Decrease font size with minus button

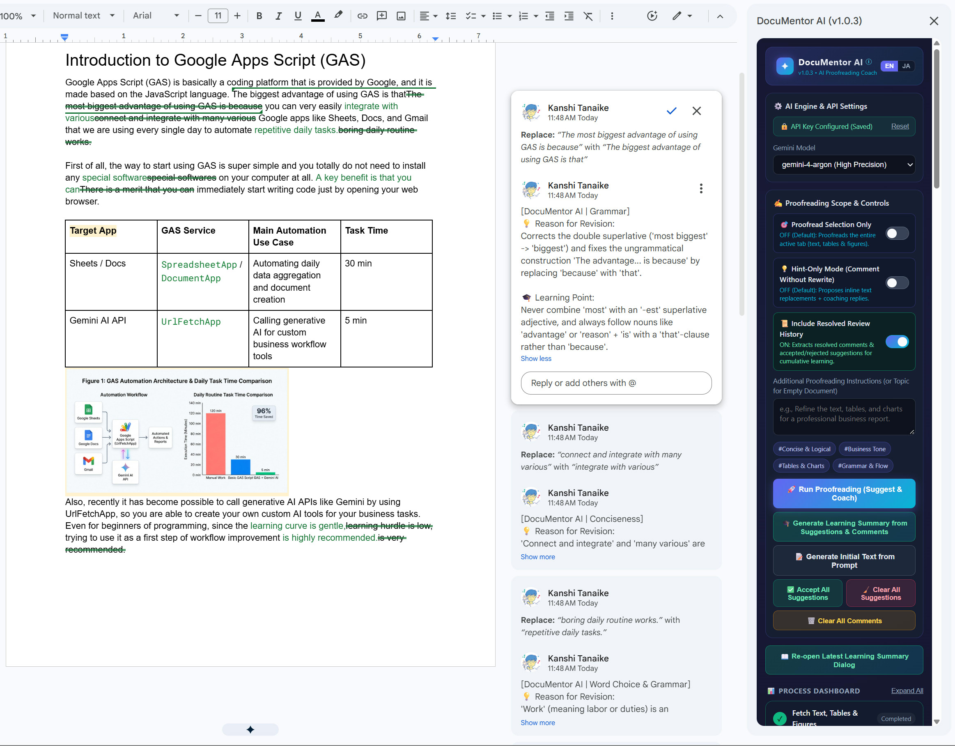[x=198, y=16]
